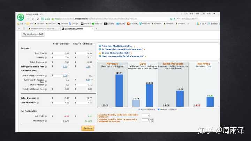Click the browser search box at right
This screenshot has height=141, width=251.
point(199,19)
